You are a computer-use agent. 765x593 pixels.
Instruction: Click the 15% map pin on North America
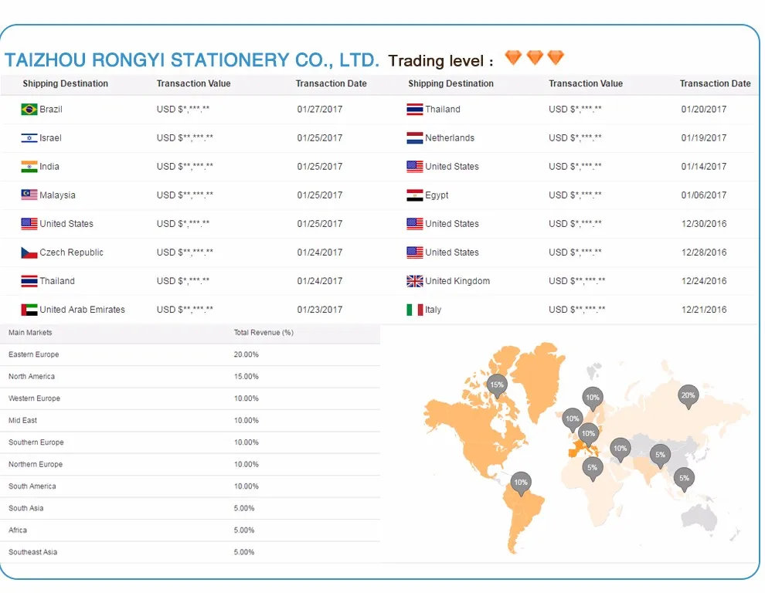tap(497, 386)
